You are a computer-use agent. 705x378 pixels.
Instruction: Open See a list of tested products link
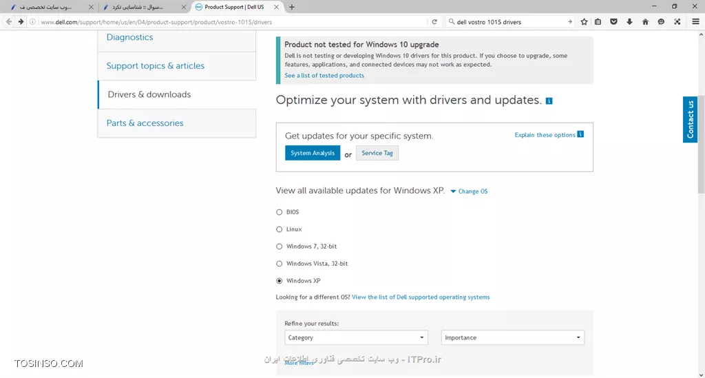point(324,76)
